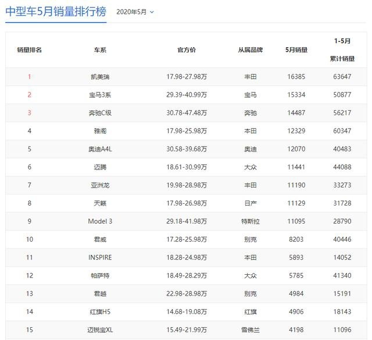
Task: Click cumulative sales value 63647
Action: coord(342,77)
